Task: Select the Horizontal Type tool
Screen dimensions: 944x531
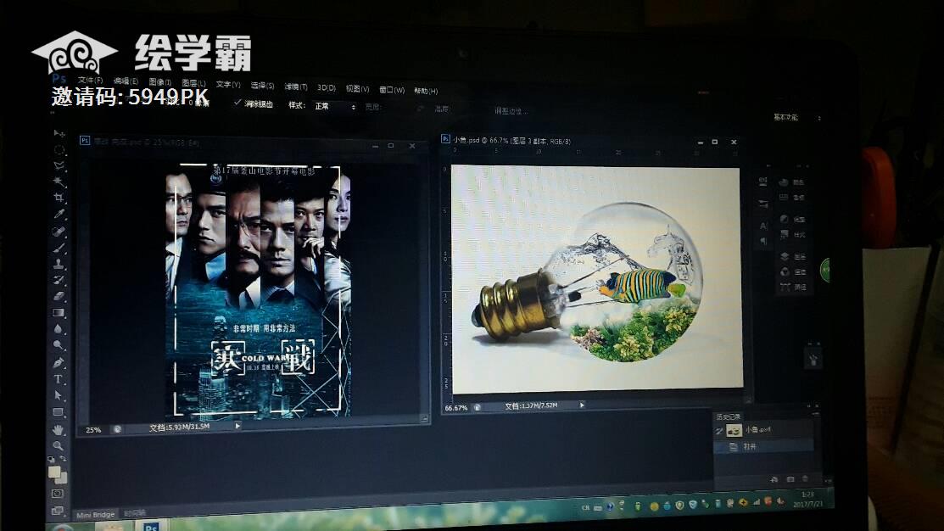Action: click(x=59, y=379)
